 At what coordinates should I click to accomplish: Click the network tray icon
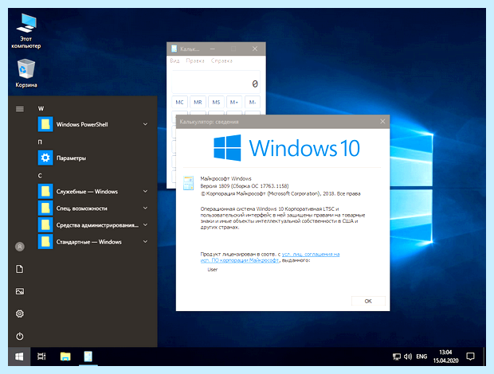397,356
